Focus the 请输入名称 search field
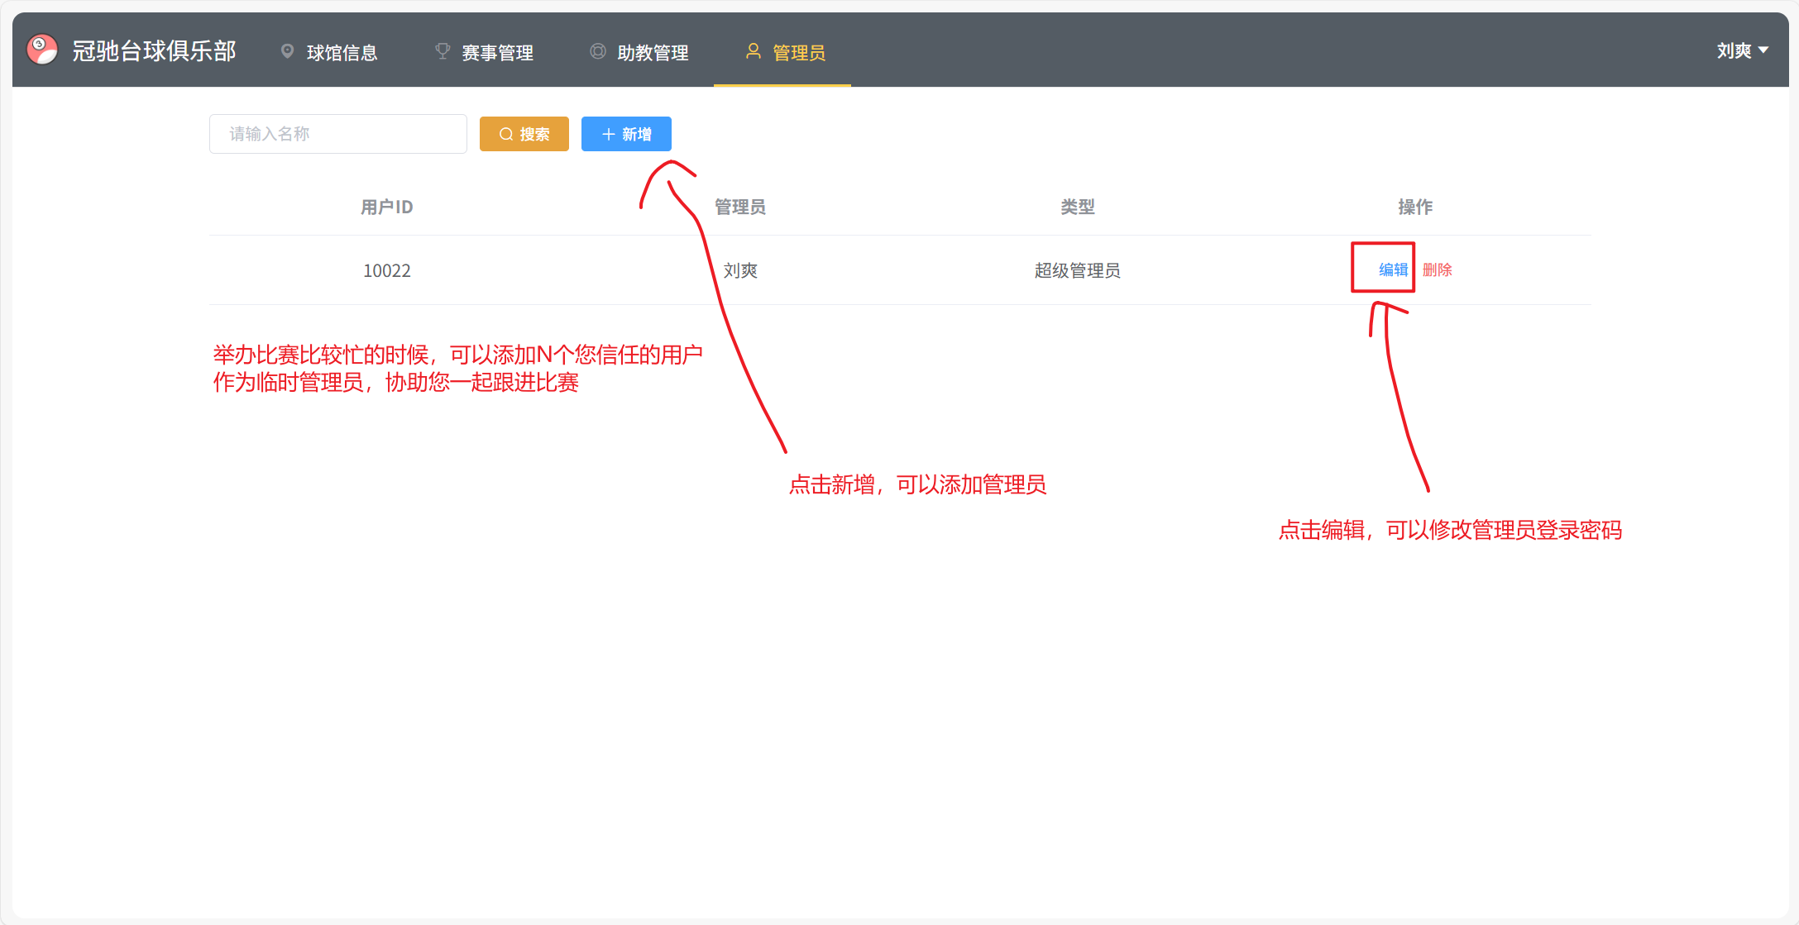Screen dimensions: 1799x925 (x=337, y=134)
